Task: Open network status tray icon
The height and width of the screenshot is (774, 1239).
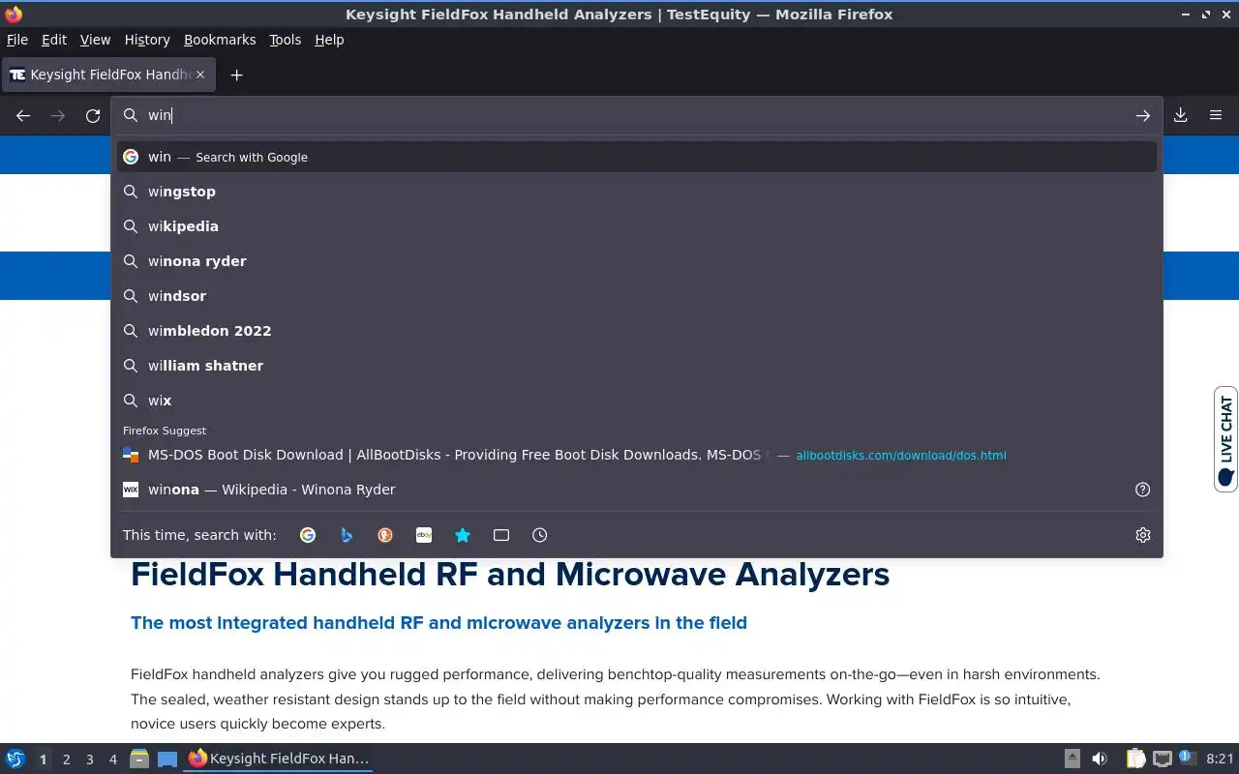Action: 1162,759
